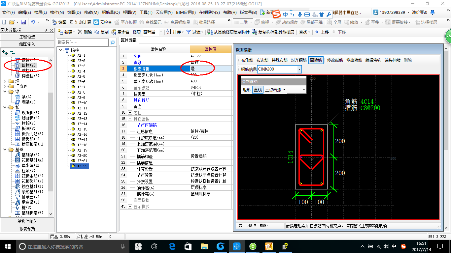Select AZ-10 in component list
This screenshot has height=253, width=451.
pos(82,103)
